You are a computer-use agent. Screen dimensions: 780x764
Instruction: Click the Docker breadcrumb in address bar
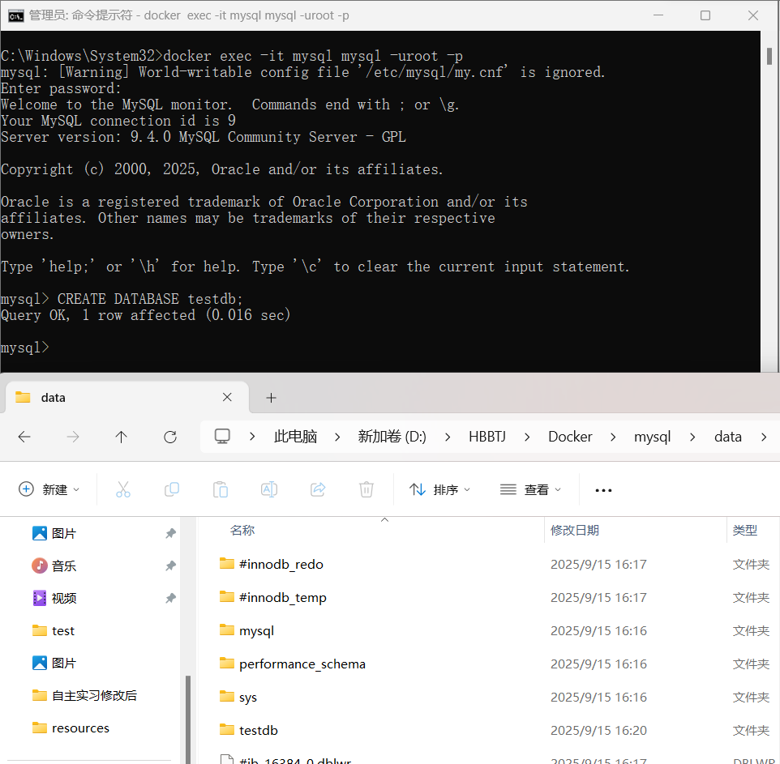570,437
